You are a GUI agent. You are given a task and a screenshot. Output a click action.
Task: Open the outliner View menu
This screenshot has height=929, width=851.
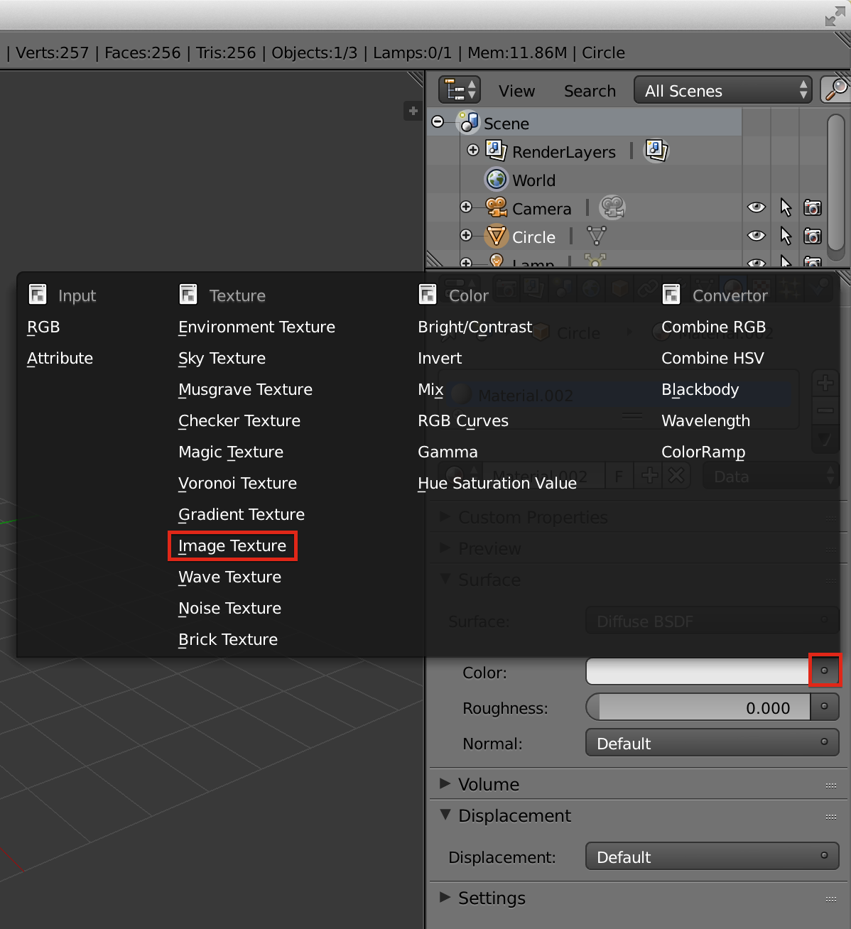click(x=516, y=91)
